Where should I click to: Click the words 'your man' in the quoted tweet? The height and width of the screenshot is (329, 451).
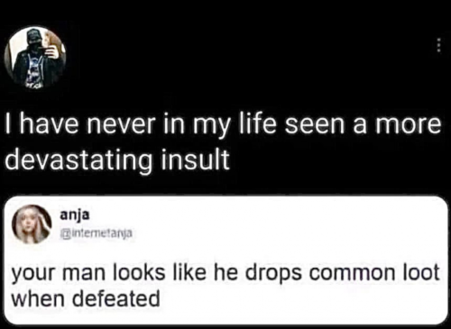coord(58,274)
